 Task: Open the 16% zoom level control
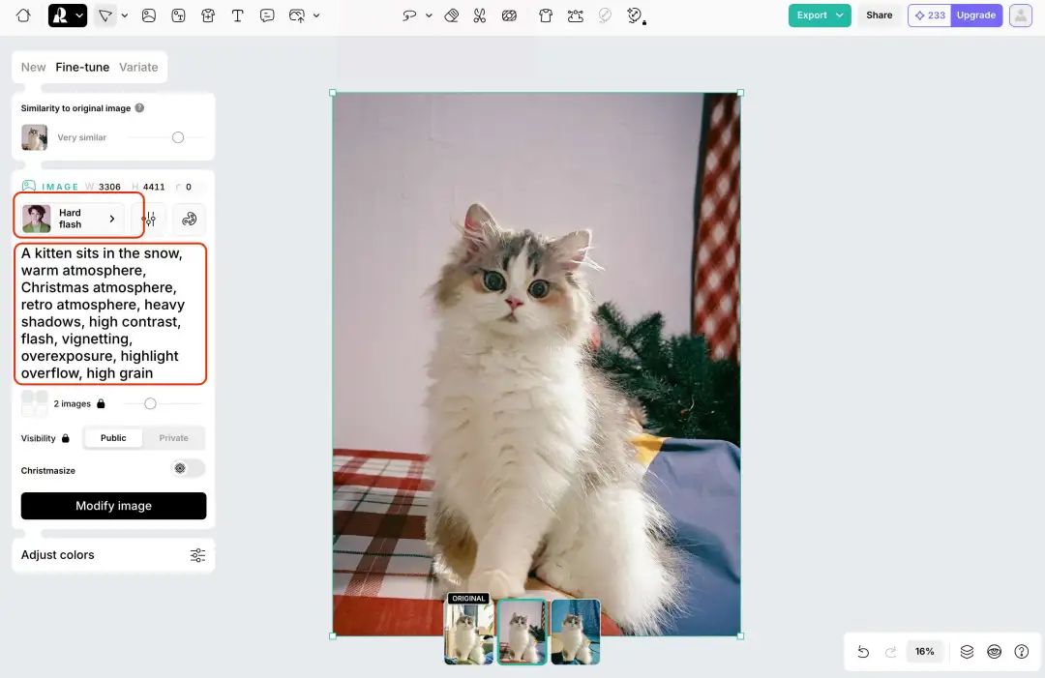[924, 651]
